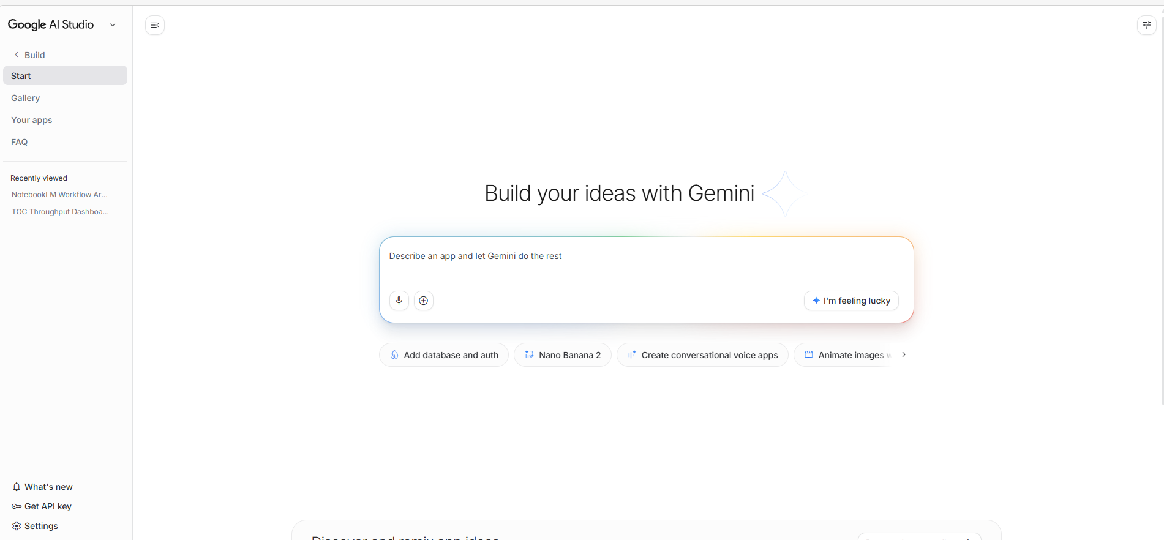Select the Start menu item
This screenshot has width=1164, height=540.
65,76
